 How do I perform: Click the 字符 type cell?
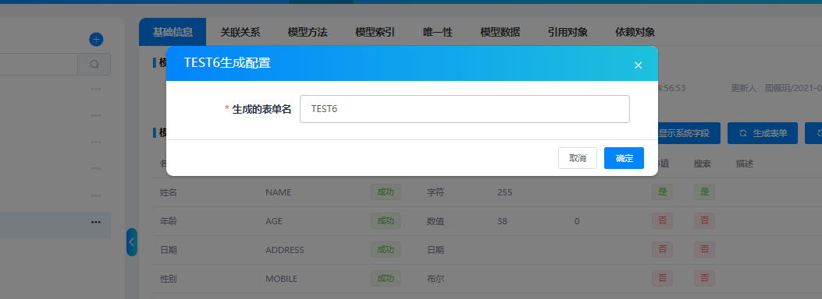(436, 192)
